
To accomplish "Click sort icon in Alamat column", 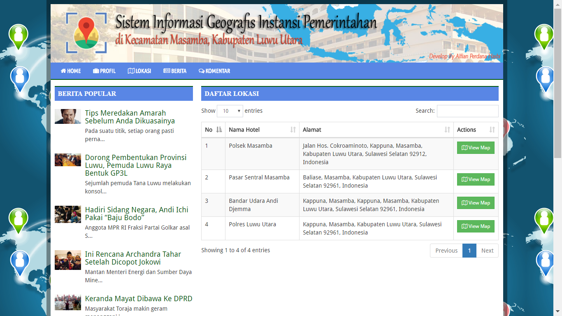I will [447, 130].
